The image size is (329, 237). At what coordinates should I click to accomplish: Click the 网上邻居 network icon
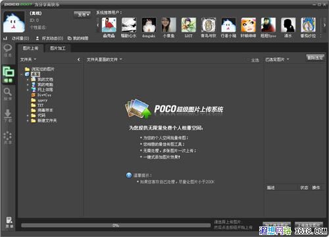(x=34, y=90)
